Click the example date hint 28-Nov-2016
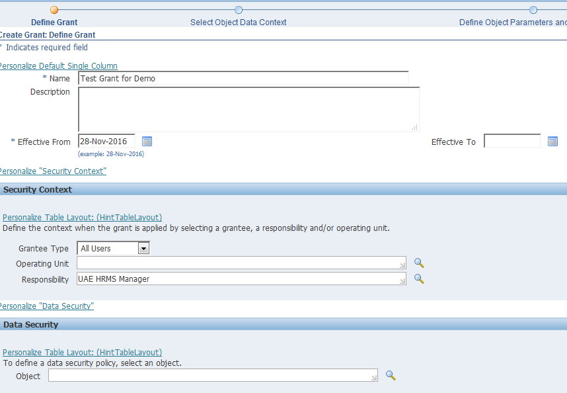The height and width of the screenshot is (393, 567). point(111,153)
